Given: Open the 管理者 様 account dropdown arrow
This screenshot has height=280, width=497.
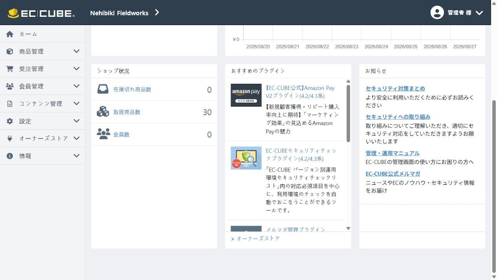Looking at the screenshot, I should coord(479,13).
